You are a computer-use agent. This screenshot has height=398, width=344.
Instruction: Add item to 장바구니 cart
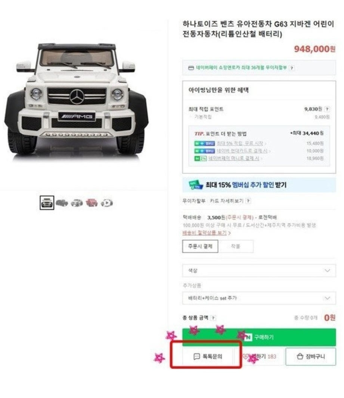click(x=311, y=357)
